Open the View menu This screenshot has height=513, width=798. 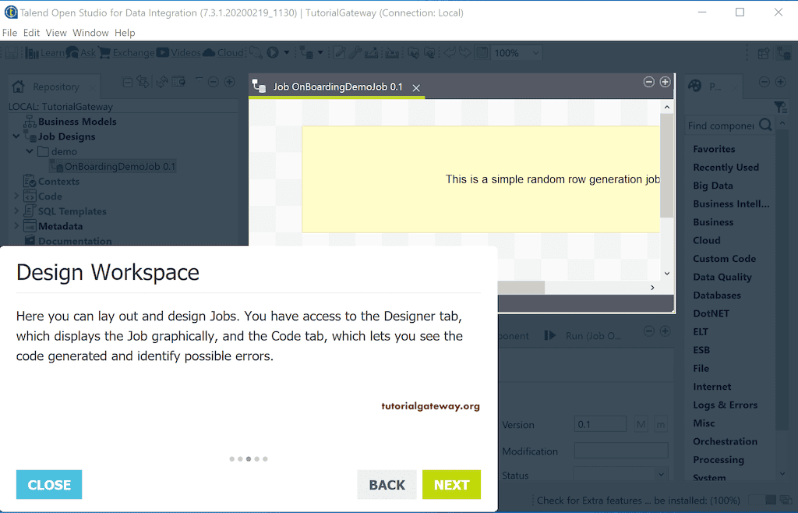point(56,33)
